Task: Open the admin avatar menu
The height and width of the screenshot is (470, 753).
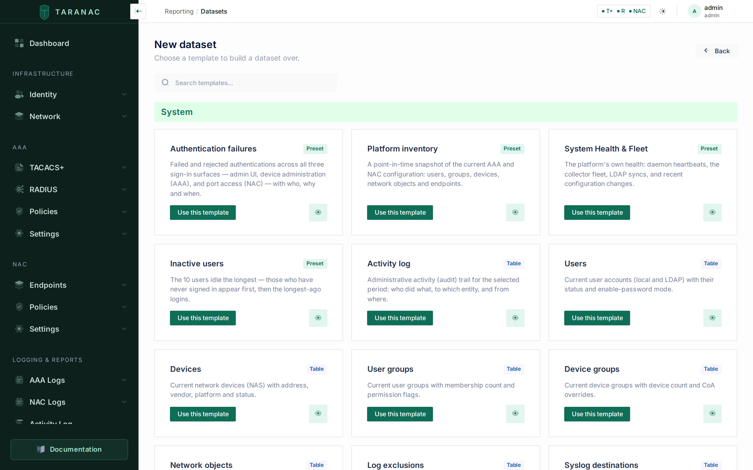Action: 694,11
